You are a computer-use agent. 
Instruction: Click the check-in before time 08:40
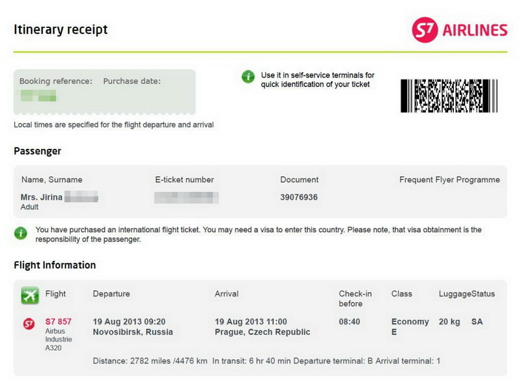(x=349, y=321)
